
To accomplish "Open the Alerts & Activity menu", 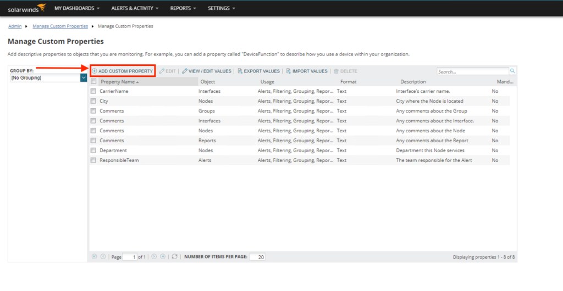I will point(135,9).
